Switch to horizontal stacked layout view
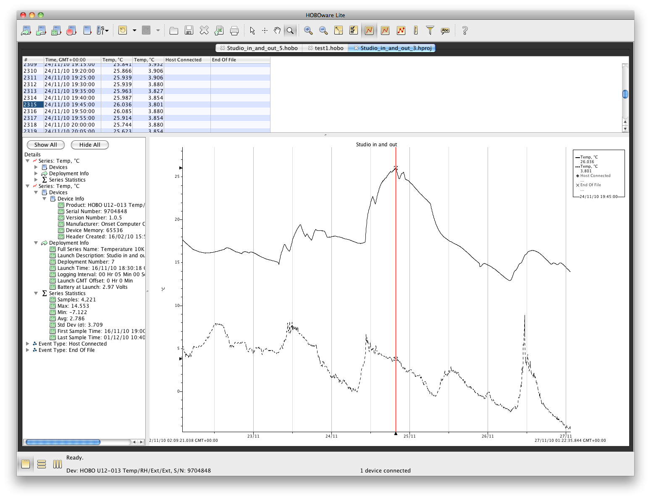The width and height of the screenshot is (651, 499). [x=42, y=464]
